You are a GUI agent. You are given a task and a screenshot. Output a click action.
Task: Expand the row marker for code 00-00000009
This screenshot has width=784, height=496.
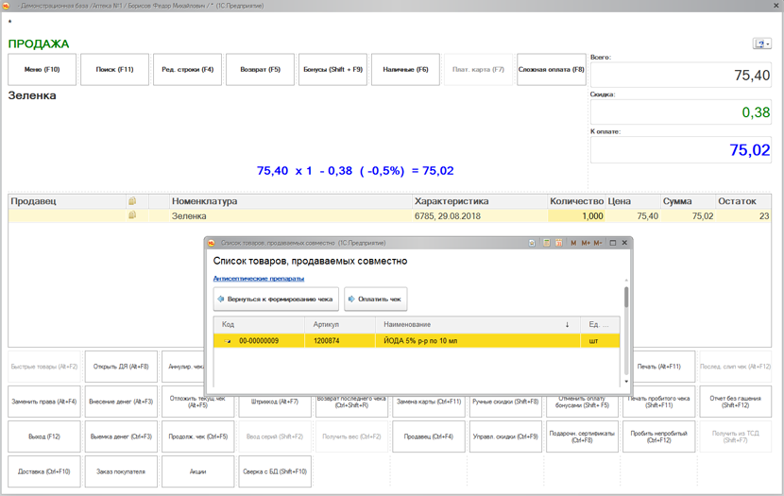click(x=228, y=341)
